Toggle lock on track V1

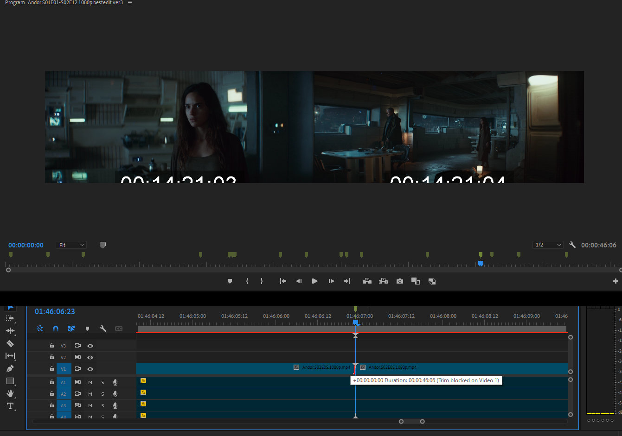tap(52, 369)
